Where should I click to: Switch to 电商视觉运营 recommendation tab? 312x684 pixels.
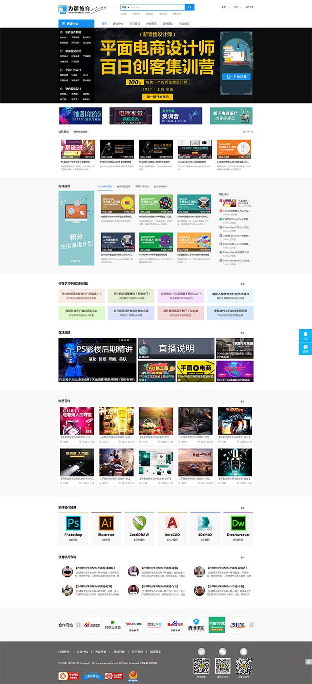pos(124,186)
